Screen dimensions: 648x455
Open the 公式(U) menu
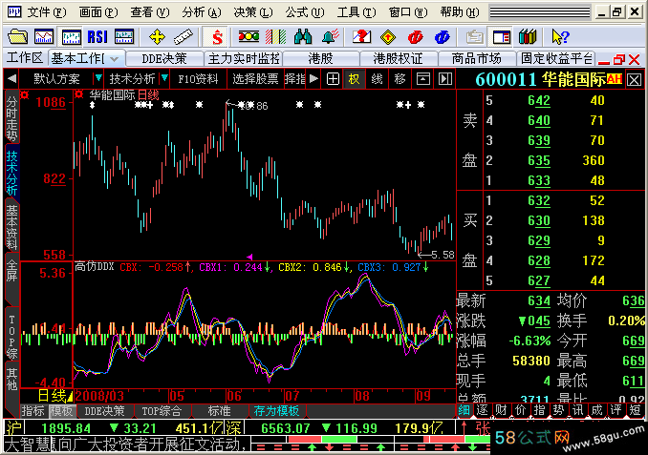305,12
